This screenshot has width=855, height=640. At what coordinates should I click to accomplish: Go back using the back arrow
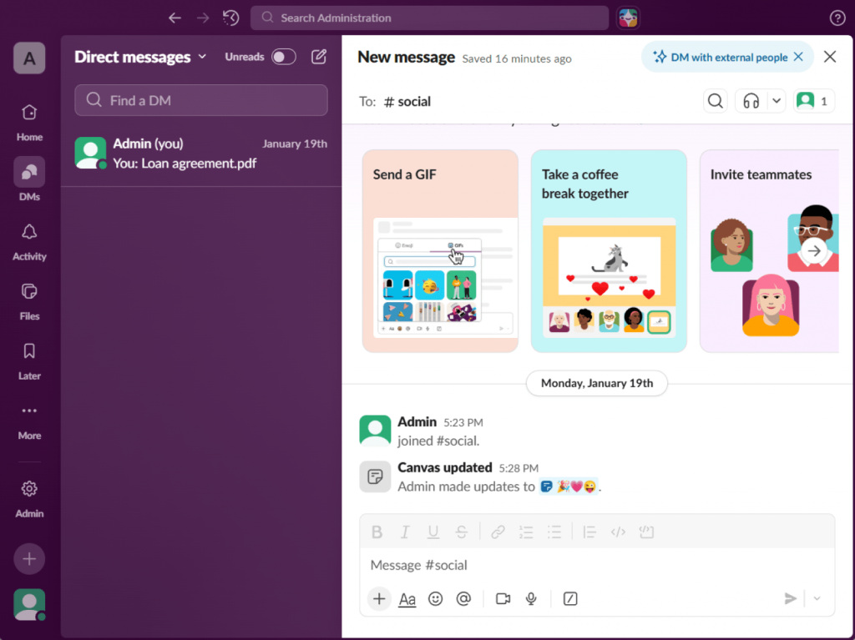(x=175, y=18)
